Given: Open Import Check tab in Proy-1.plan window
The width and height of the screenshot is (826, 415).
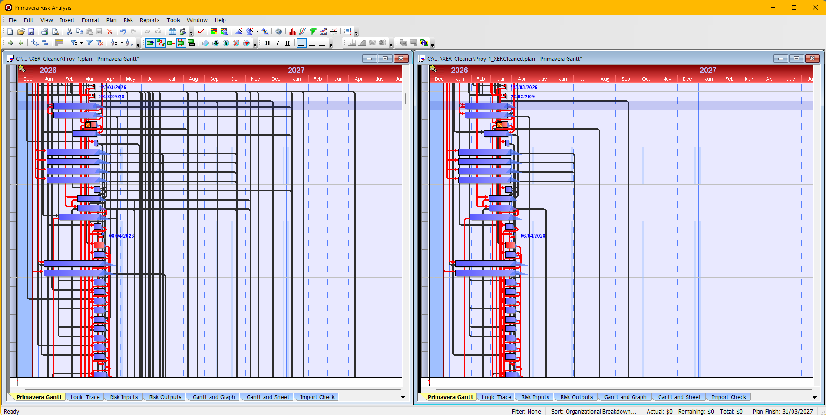Looking at the screenshot, I should 317,397.
